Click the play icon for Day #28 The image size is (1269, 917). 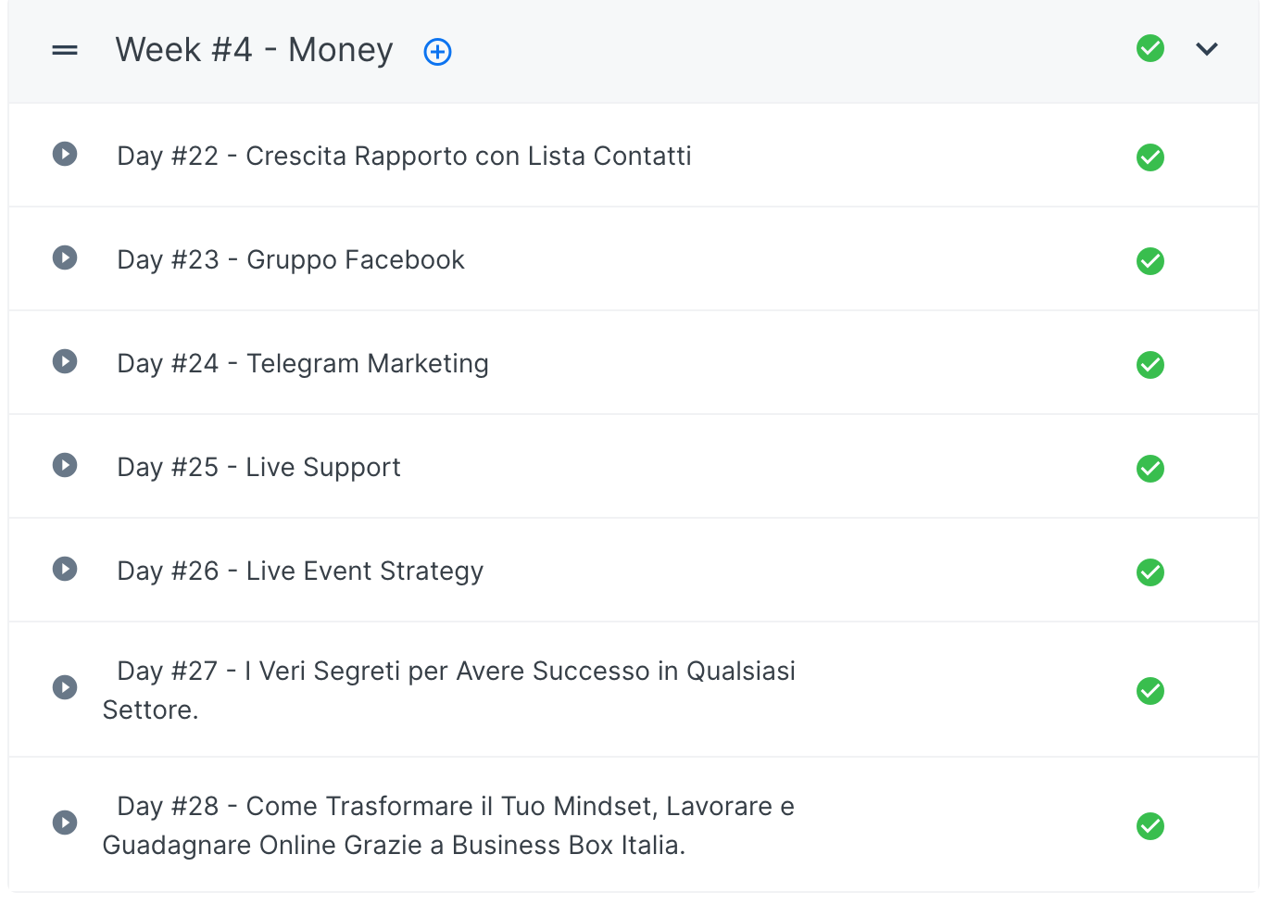tap(65, 823)
